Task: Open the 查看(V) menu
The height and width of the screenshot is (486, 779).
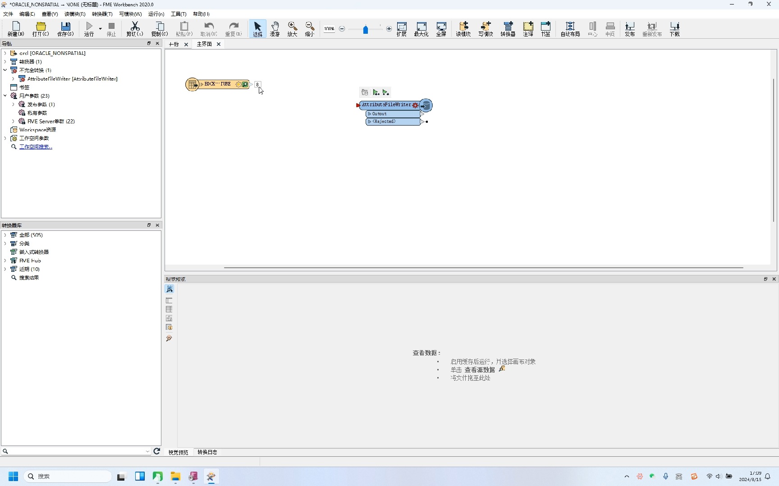Action: click(50, 14)
